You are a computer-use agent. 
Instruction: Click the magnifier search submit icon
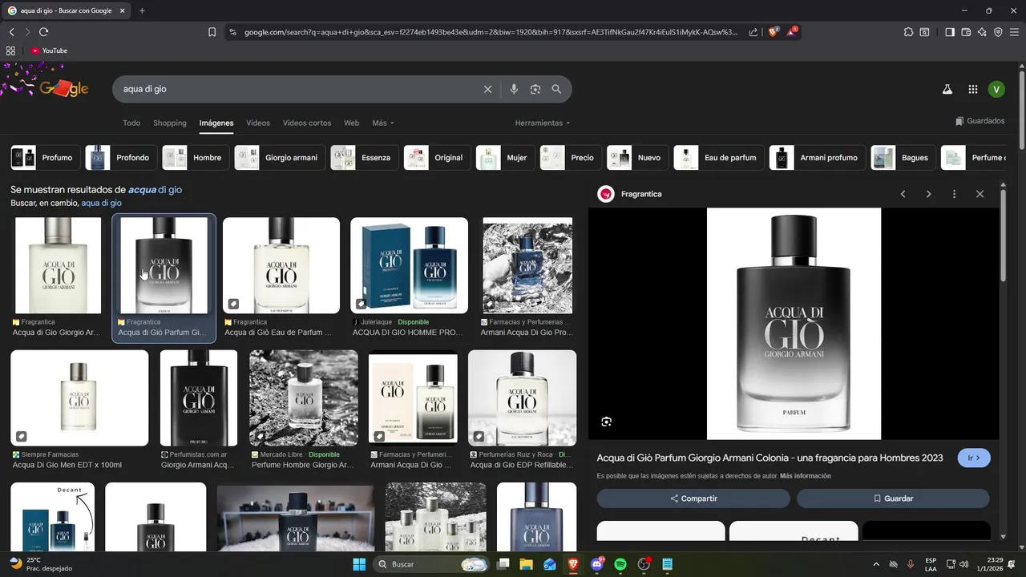point(556,89)
